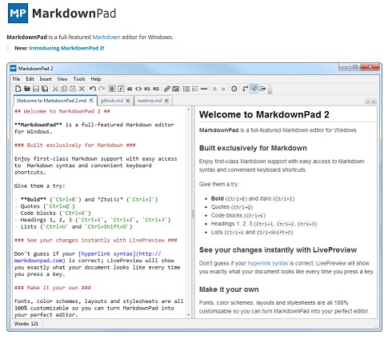Convert text to uppercase with the A icon
The height and width of the screenshot is (339, 388).
pyautogui.click(x=214, y=89)
